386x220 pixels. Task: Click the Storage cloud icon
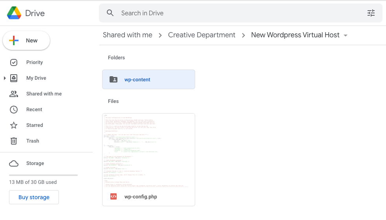tap(14, 163)
